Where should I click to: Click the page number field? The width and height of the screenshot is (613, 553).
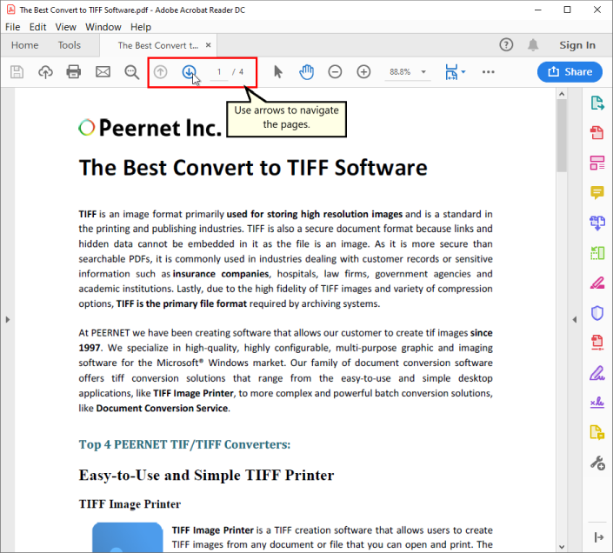(x=219, y=72)
